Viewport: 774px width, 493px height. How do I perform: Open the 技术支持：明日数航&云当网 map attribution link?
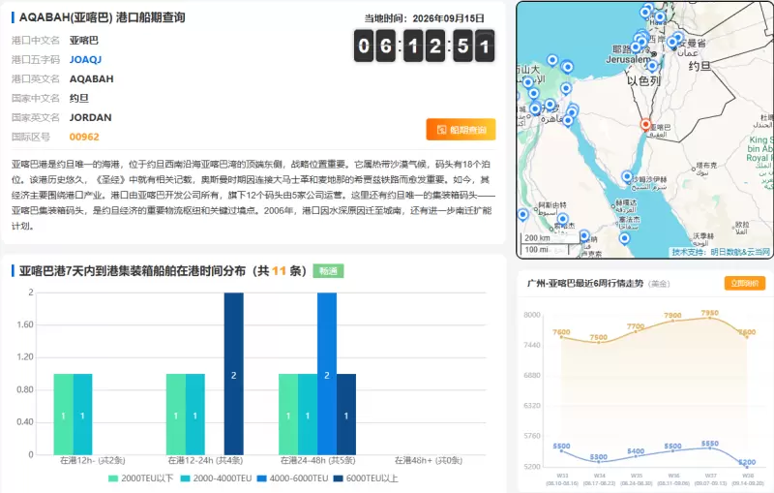(x=721, y=252)
